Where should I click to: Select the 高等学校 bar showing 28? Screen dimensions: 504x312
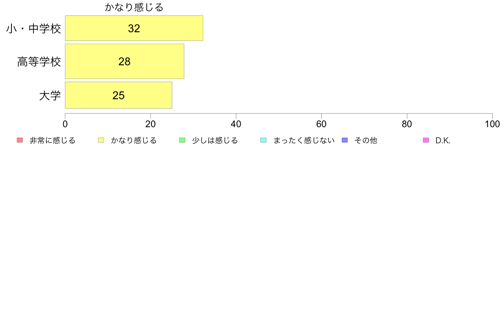(125, 61)
